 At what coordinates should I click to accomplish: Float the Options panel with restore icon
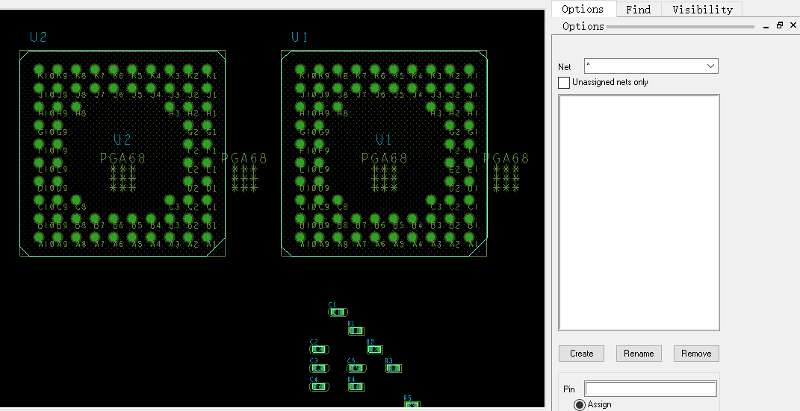pos(780,25)
